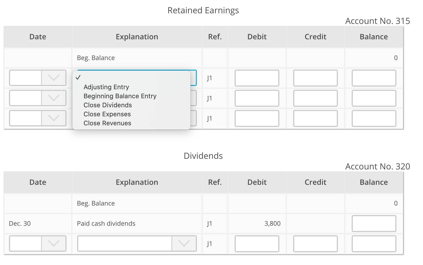423x265 pixels.
Task: Click 'Paid cash dividends' explanation text
Action: (106, 224)
